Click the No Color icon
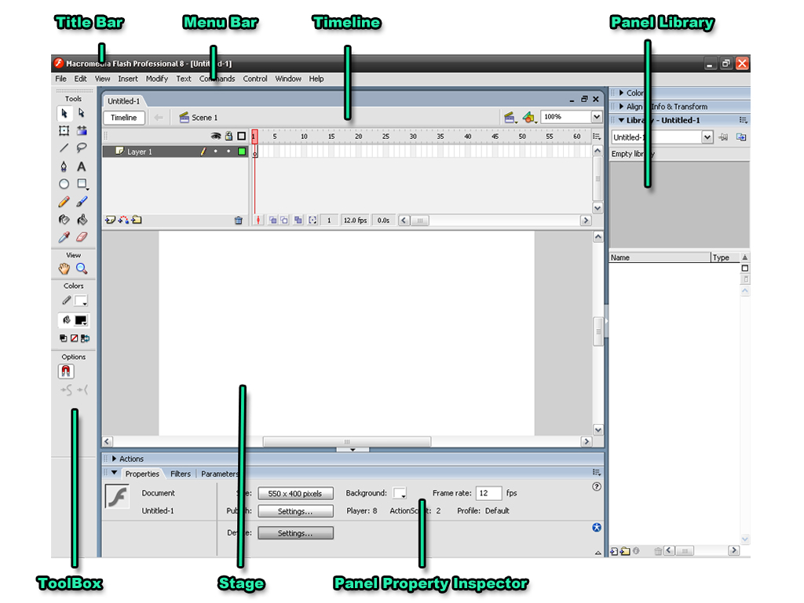804x603 pixels. (x=75, y=338)
